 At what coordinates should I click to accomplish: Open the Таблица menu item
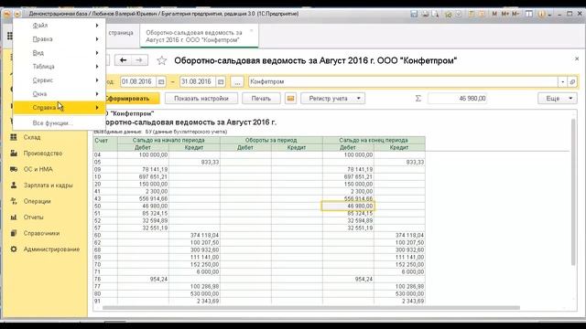[59, 67]
